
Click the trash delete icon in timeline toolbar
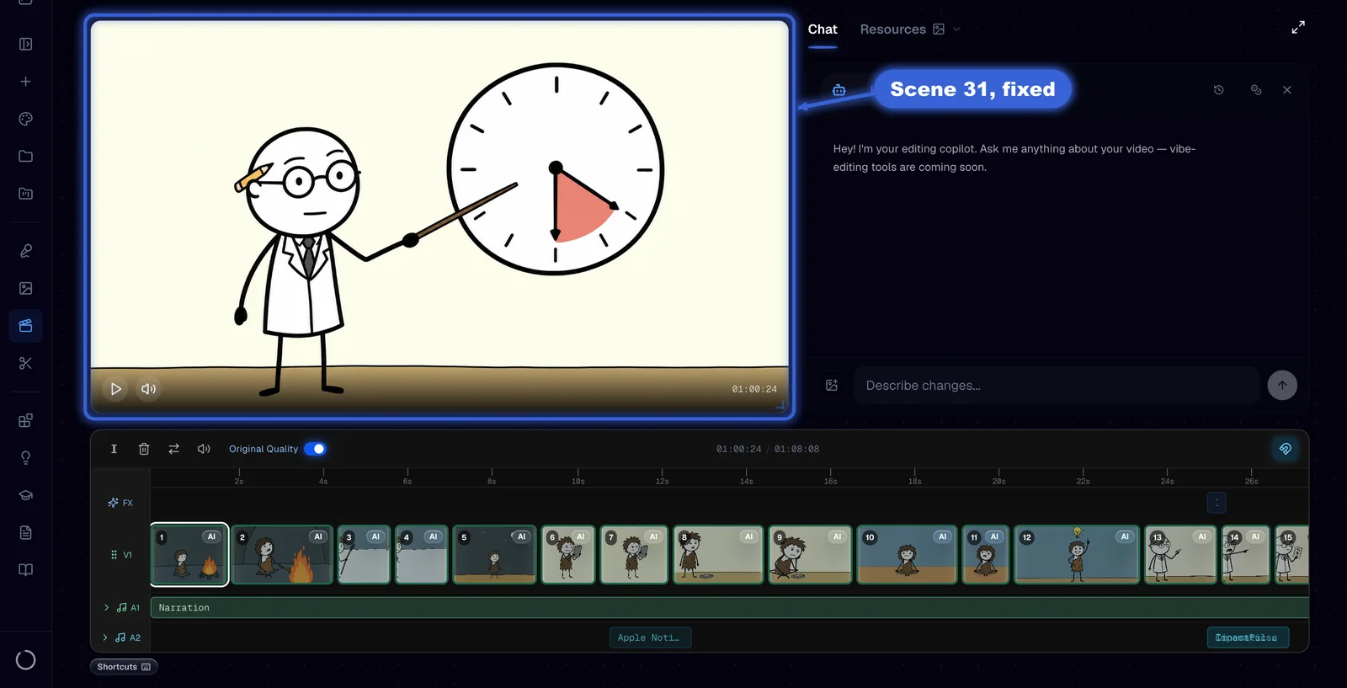(144, 449)
